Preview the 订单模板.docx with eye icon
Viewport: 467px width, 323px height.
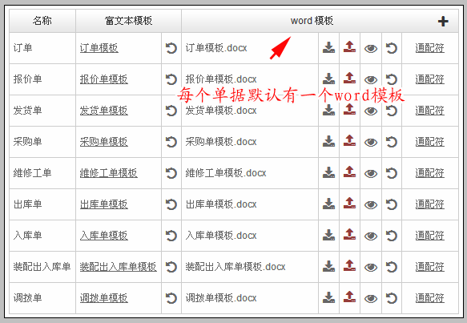coord(371,49)
